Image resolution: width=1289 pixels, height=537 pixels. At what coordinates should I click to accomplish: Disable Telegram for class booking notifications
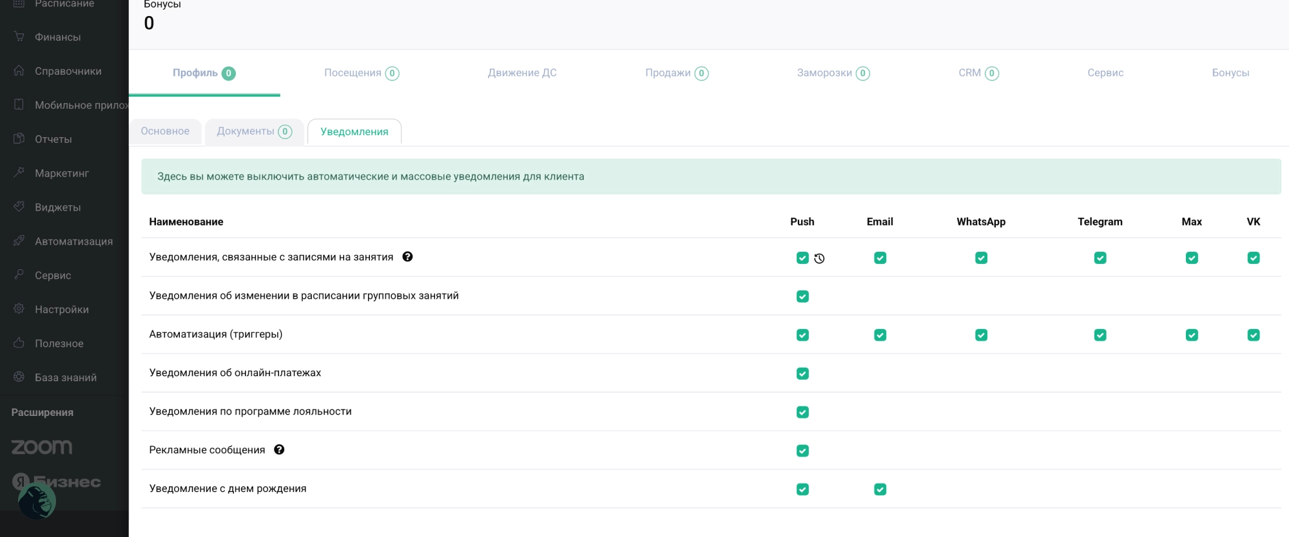(1100, 258)
